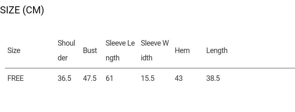The height and width of the screenshot is (112, 295).
Task: Select the Bust column header
Action: point(90,51)
